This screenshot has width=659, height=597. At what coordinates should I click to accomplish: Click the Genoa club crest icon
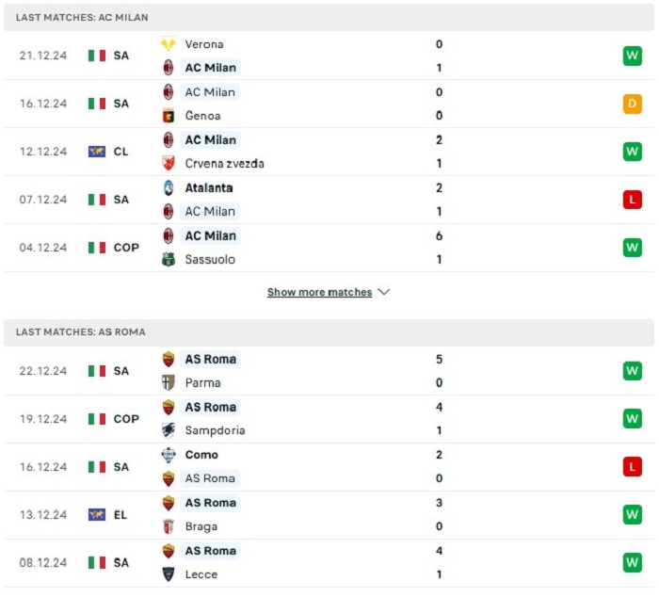[x=169, y=115]
